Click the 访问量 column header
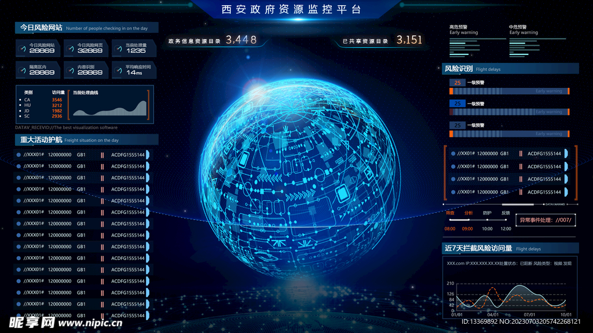This screenshot has height=333, width=593. click(x=58, y=92)
